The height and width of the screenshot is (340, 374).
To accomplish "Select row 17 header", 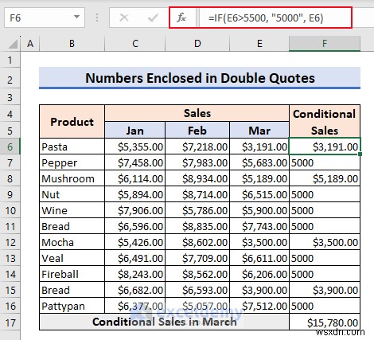I will [x=10, y=322].
